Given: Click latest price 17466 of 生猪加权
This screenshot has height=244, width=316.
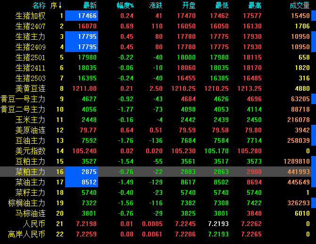Looking at the screenshot, I should point(87,16).
